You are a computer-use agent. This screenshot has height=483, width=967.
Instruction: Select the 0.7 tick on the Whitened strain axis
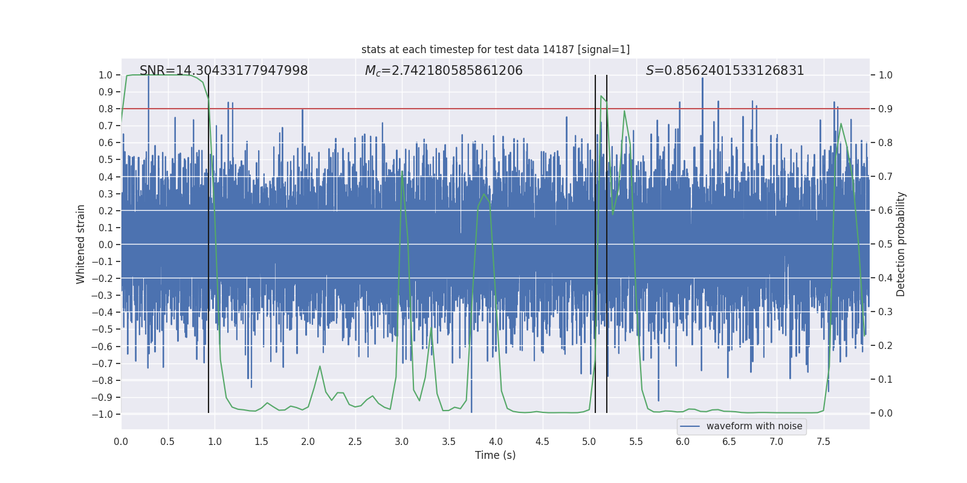tap(106, 126)
